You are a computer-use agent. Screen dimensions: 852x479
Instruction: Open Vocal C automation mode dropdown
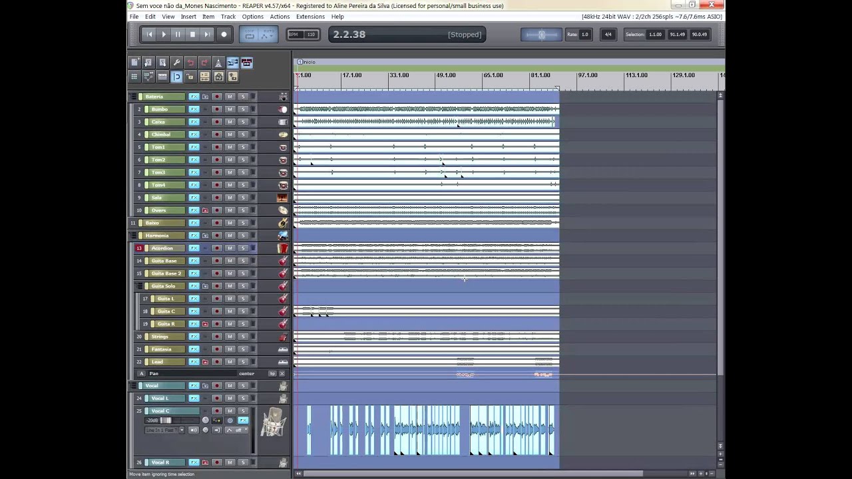(236, 430)
